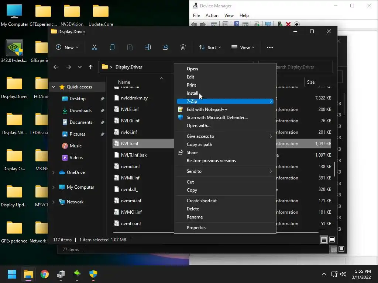Sort by the Size column header
The height and width of the screenshot is (283, 378).
point(311,82)
